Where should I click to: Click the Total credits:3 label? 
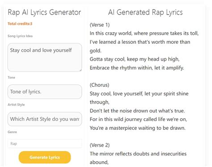pyautogui.click(x=20, y=24)
